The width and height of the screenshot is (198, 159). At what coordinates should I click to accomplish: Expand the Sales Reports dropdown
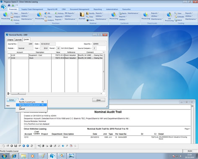[x=25, y=13]
